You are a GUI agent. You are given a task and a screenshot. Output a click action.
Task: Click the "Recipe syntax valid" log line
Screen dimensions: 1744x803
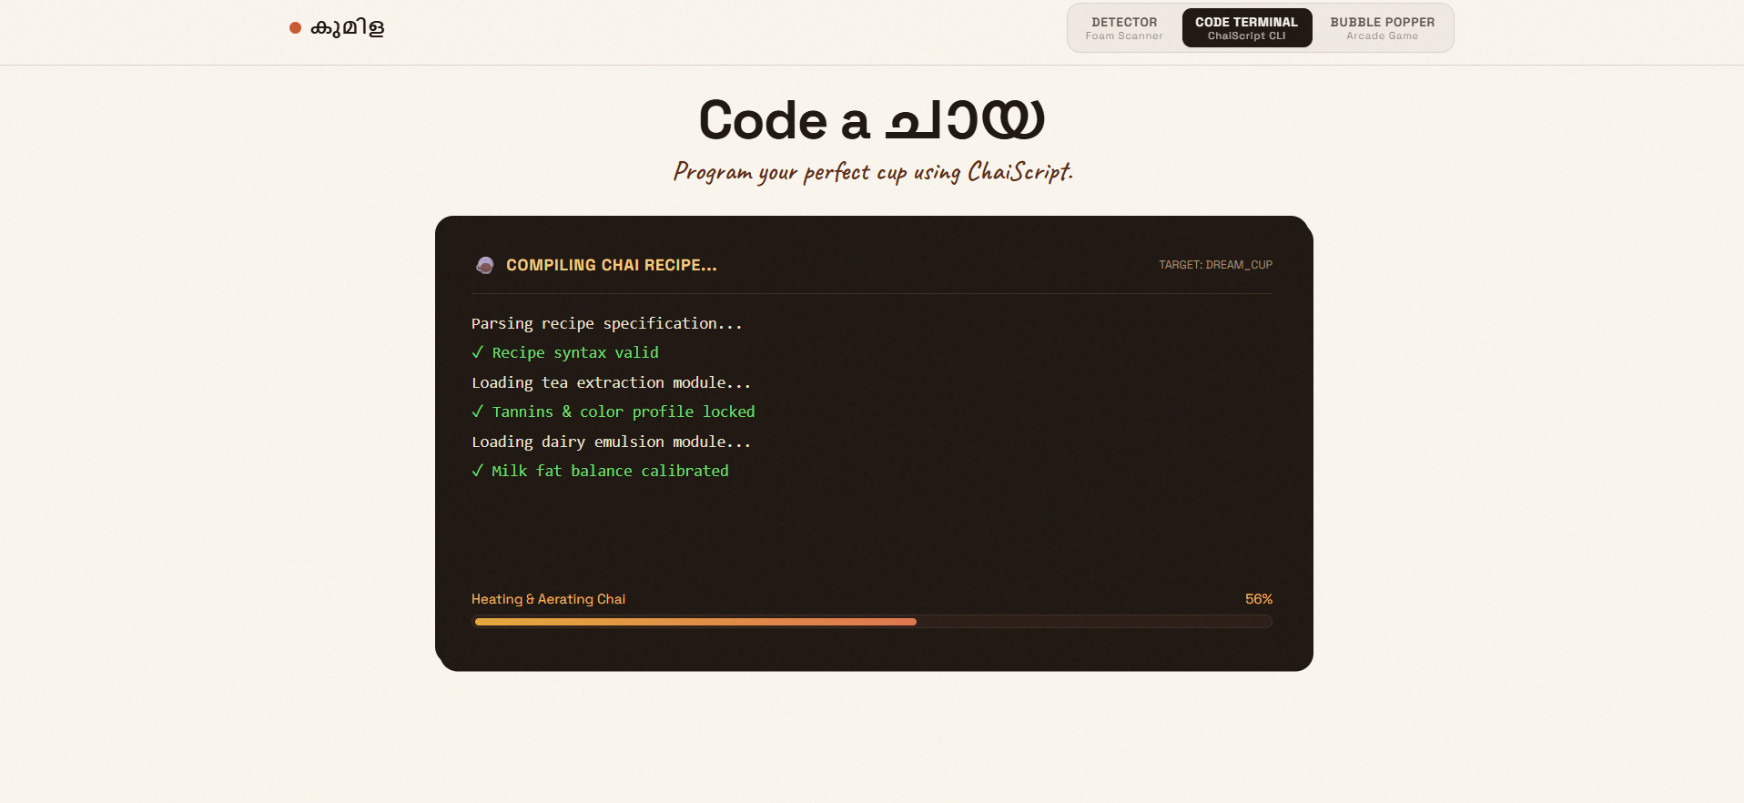(565, 352)
